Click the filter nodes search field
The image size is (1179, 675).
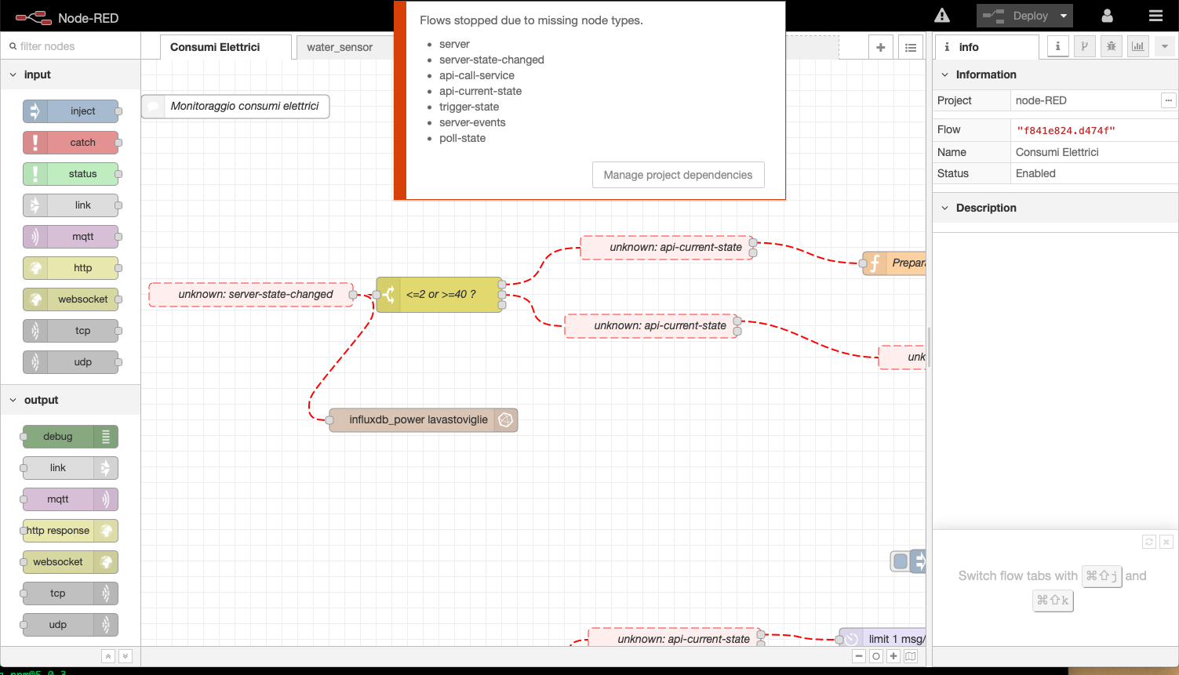71,47
